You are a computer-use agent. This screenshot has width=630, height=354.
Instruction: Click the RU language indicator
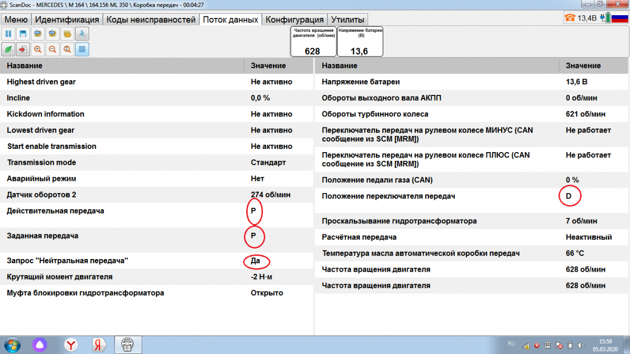(511, 344)
